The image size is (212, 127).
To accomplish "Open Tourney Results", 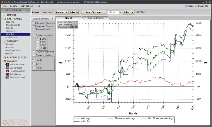I will 10,44.
